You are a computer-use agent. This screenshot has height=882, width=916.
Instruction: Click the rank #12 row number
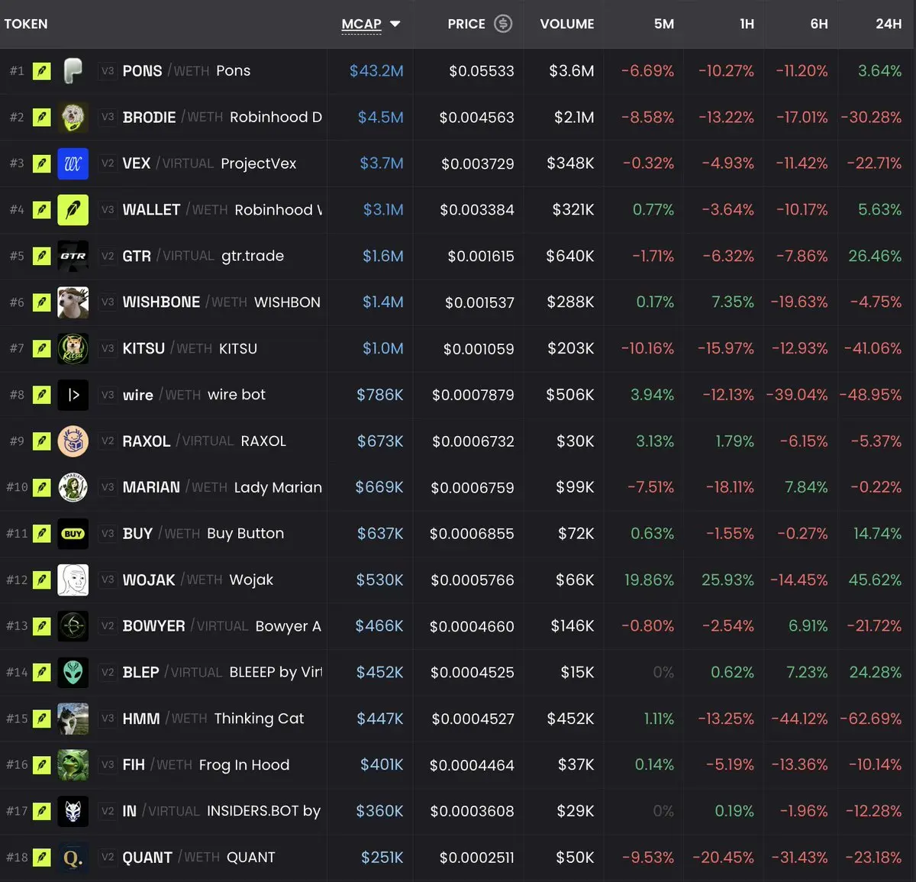(17, 580)
